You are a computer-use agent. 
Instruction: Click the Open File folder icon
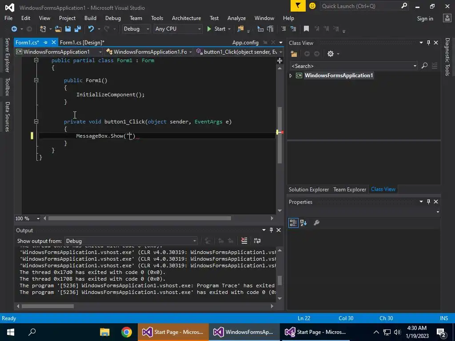tap(58, 29)
